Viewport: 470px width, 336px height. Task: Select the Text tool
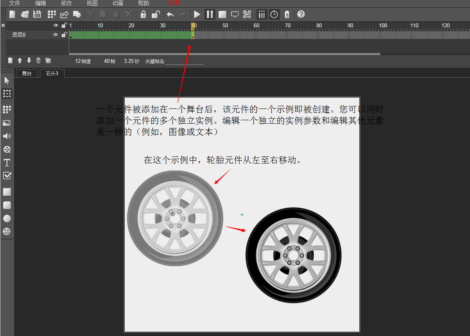coord(7,163)
